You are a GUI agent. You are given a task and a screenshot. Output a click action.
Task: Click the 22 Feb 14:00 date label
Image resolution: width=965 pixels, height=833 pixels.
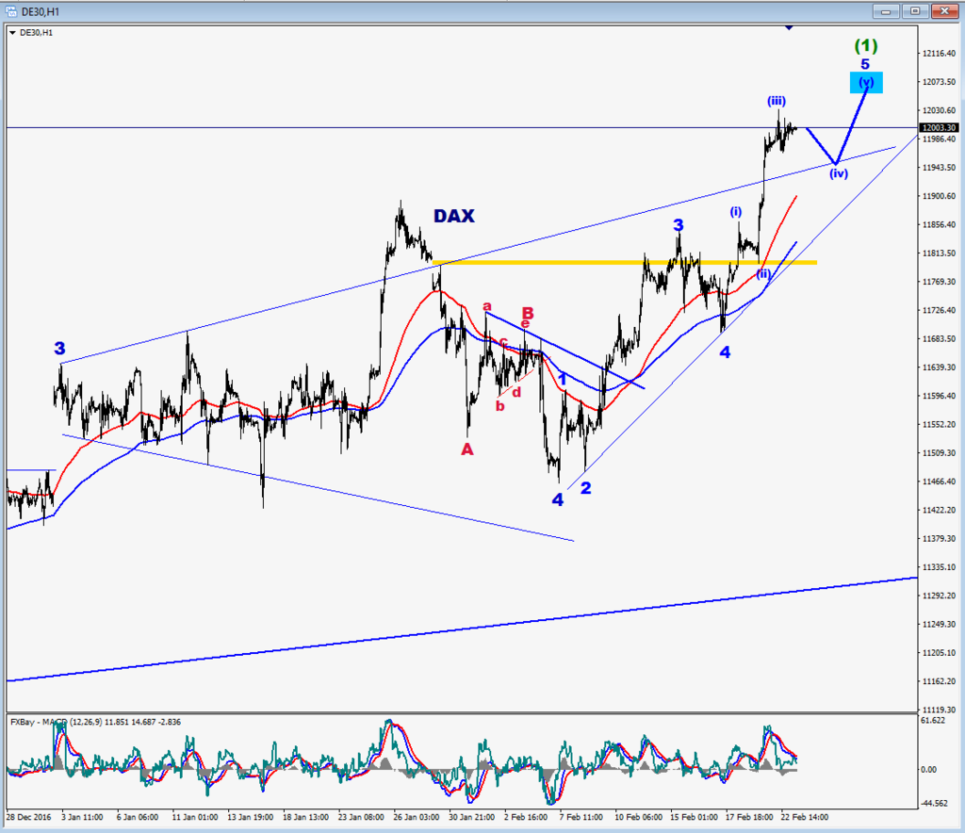click(805, 817)
